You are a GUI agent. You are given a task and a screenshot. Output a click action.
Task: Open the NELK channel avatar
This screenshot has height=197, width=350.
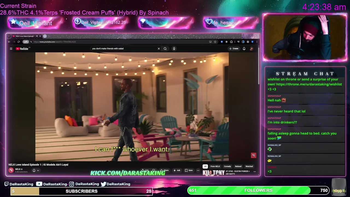11,170
